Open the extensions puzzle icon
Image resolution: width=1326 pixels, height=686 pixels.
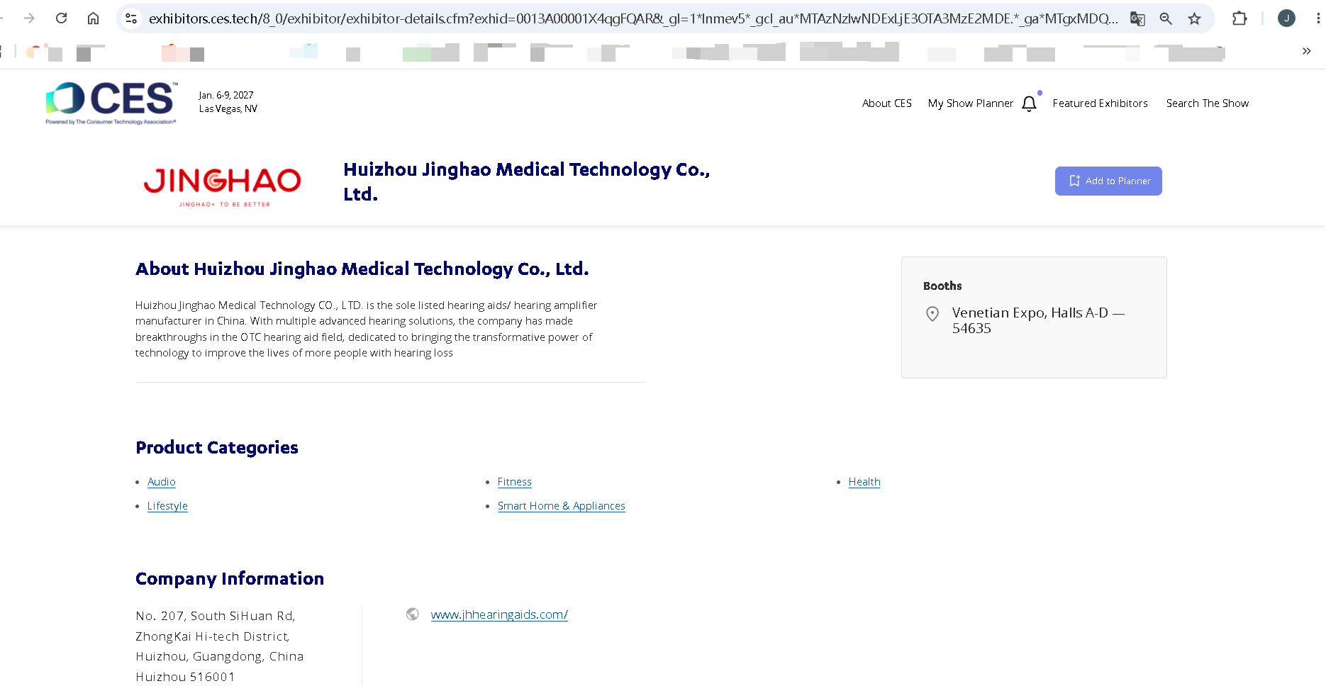(x=1239, y=18)
